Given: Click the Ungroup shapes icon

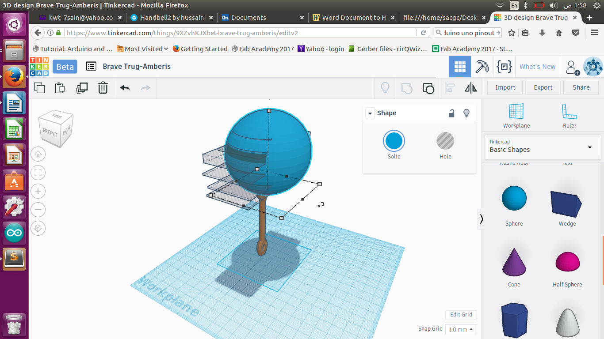Looking at the screenshot, I should (x=428, y=88).
